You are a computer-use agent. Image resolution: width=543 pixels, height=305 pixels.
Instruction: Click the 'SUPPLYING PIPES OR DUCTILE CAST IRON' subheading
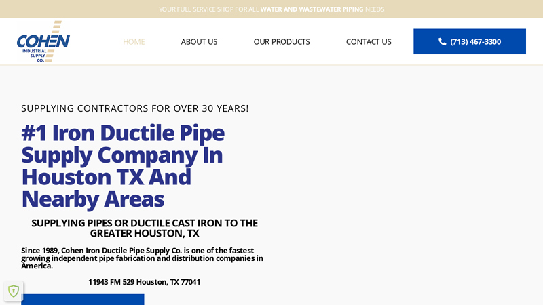pos(145,228)
